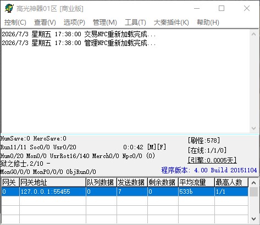Click the gateway table scroll down arrow
Image resolution: width=260 pixels, height=225 pixels.
pos(254,218)
